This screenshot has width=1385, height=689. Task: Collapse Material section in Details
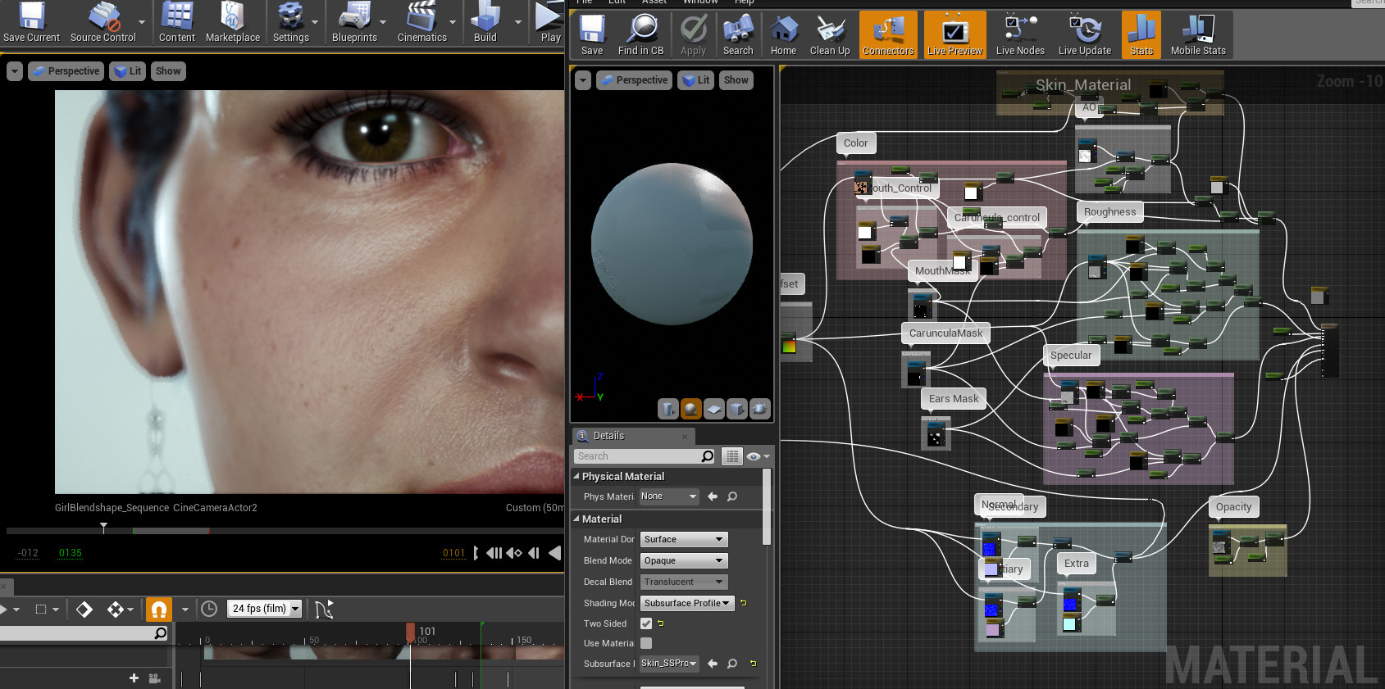[576, 519]
